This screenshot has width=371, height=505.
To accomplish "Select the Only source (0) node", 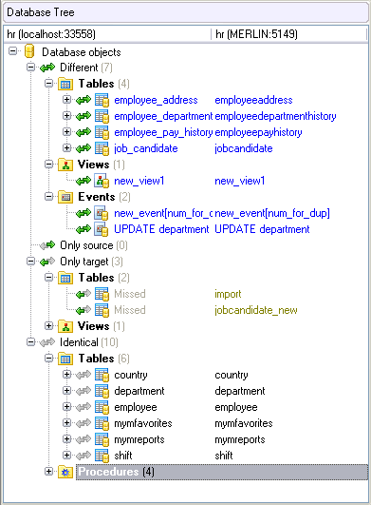I will tap(94, 245).
